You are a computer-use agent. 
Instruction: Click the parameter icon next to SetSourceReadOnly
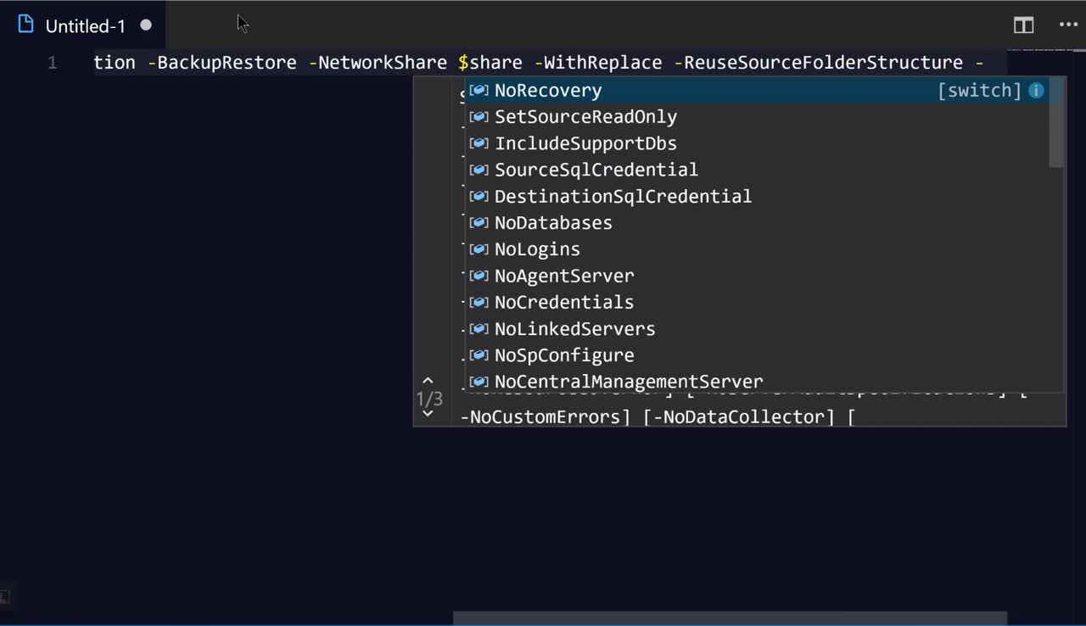tap(479, 117)
